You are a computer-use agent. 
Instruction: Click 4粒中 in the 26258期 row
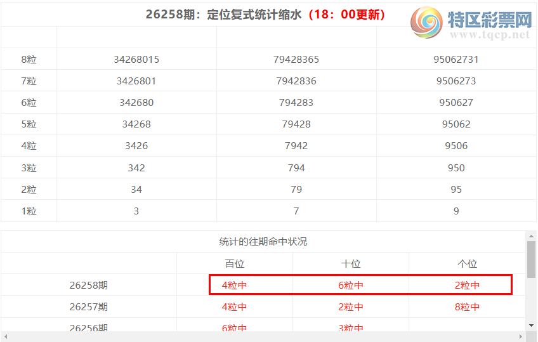coord(234,285)
